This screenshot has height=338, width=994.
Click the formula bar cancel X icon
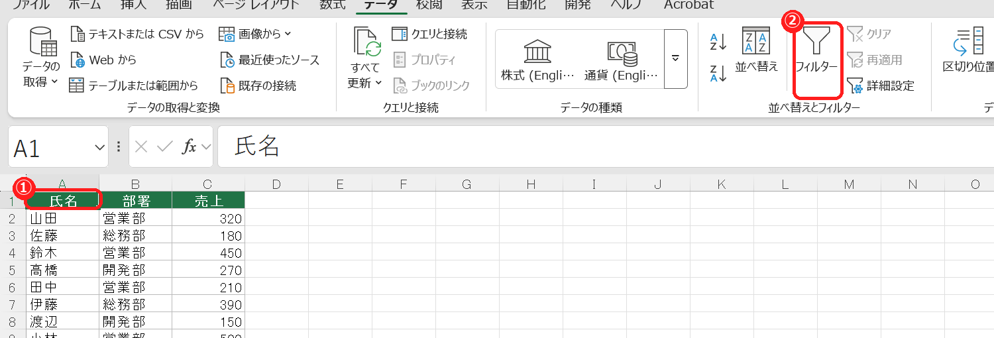point(141,146)
